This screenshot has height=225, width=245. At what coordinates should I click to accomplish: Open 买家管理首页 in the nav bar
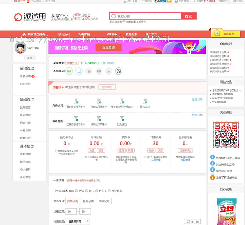[36, 34]
